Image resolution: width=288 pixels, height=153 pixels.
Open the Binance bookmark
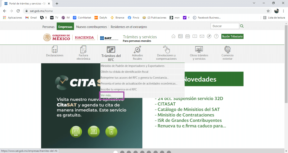click(x=117, y=18)
